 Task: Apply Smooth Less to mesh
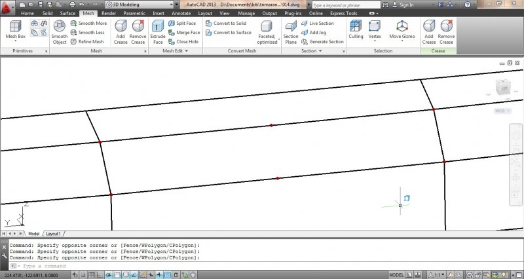click(88, 32)
